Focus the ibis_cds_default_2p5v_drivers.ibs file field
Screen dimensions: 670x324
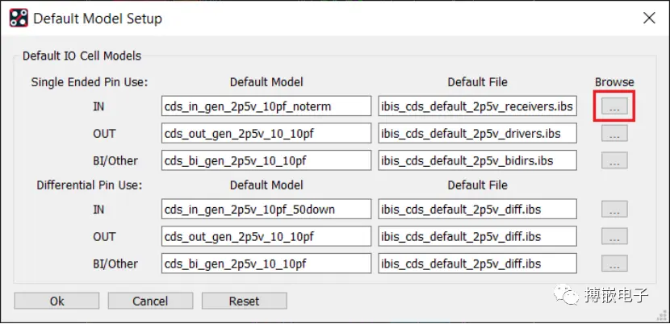pyautogui.click(x=477, y=134)
